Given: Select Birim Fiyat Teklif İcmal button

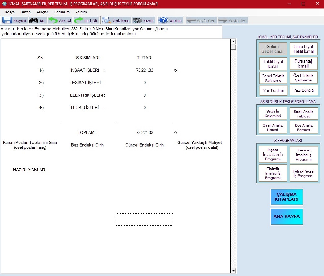Looking at the screenshot, I should 303,49.
